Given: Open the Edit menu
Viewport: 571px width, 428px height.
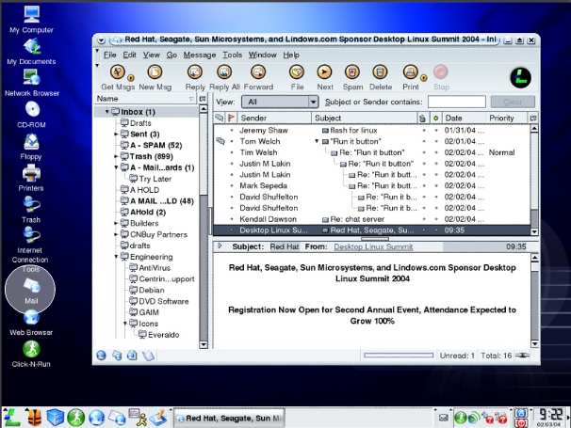Looking at the screenshot, I should 129,55.
